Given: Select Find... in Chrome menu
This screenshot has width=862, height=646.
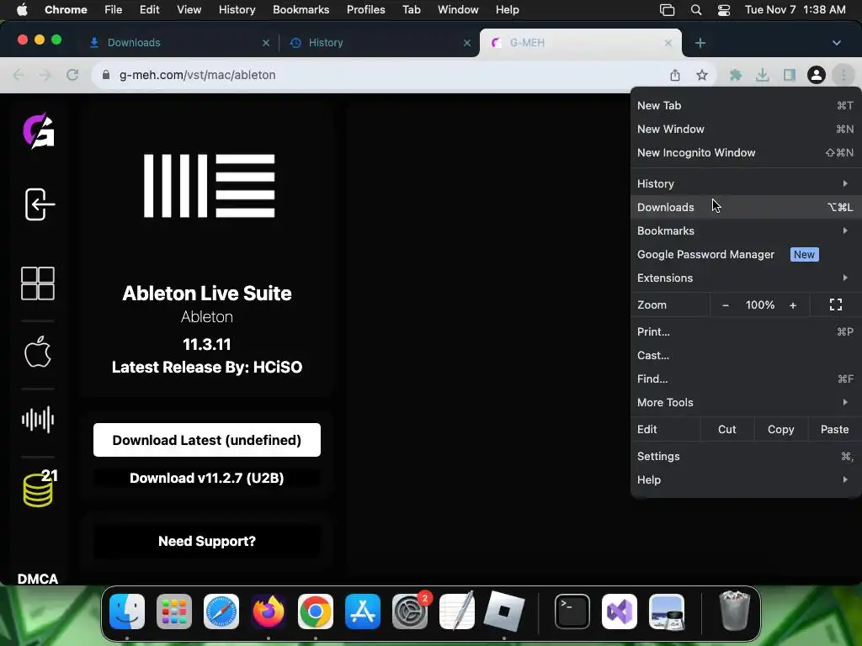Looking at the screenshot, I should [746, 379].
